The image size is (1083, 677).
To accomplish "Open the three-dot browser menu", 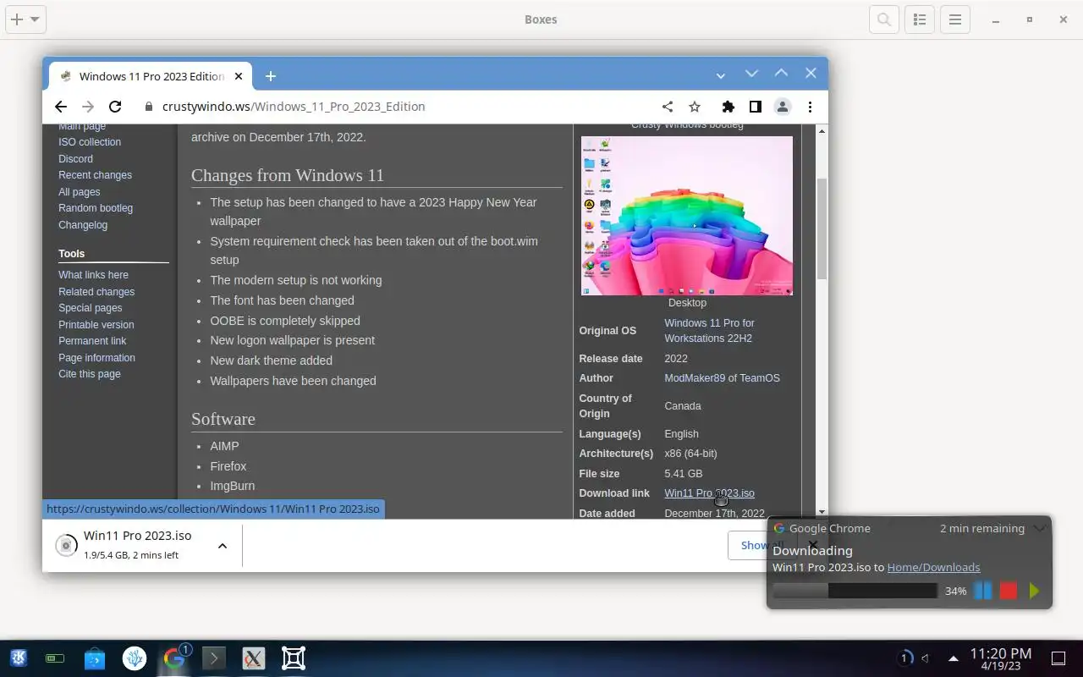I will click(810, 107).
